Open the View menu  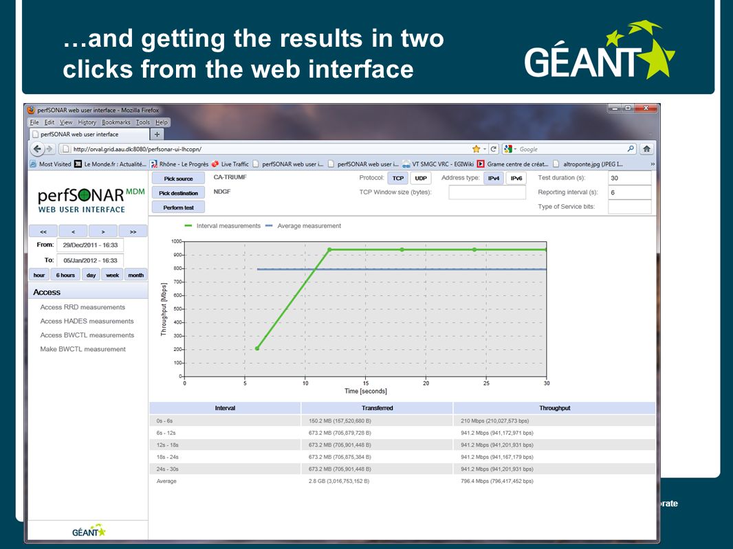pyautogui.click(x=66, y=122)
